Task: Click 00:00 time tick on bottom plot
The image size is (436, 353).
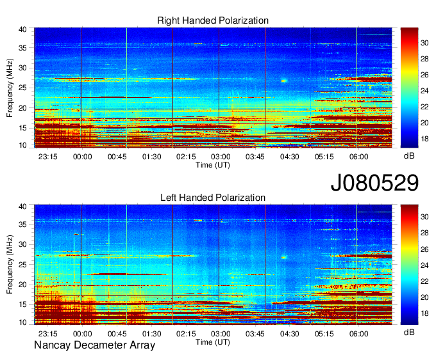Action: click(82, 334)
